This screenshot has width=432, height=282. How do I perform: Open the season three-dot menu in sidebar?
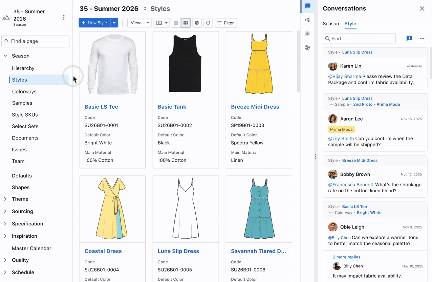coord(64,17)
